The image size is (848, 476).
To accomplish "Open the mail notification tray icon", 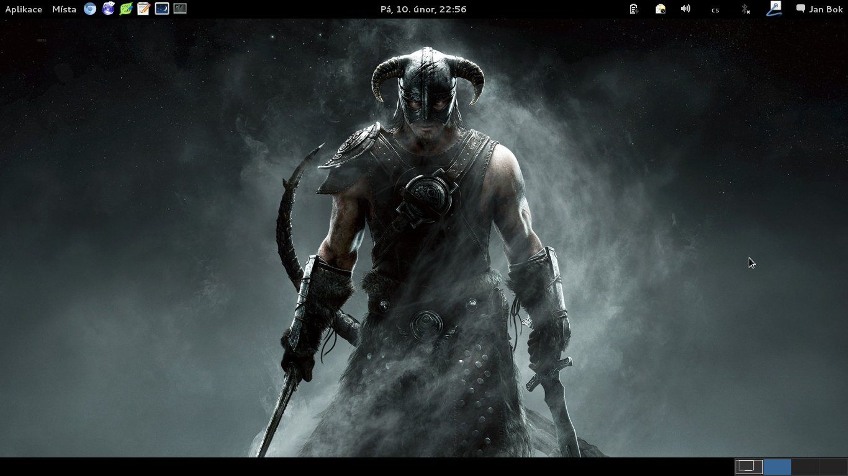I will 661,9.
